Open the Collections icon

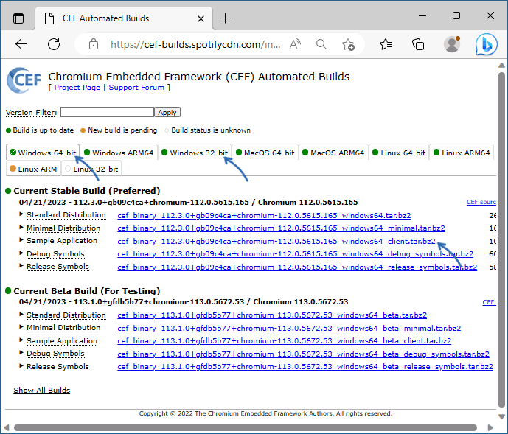point(418,44)
